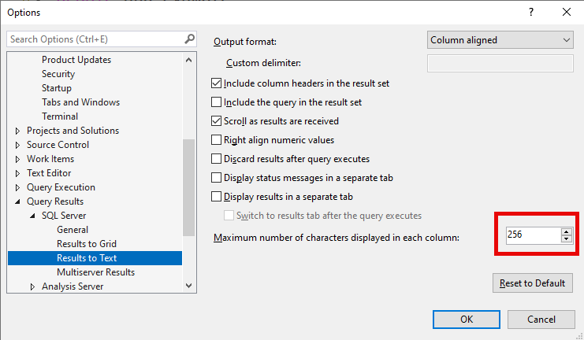This screenshot has width=584, height=340.
Task: Confirm the dialog with OK button
Action: [466, 319]
